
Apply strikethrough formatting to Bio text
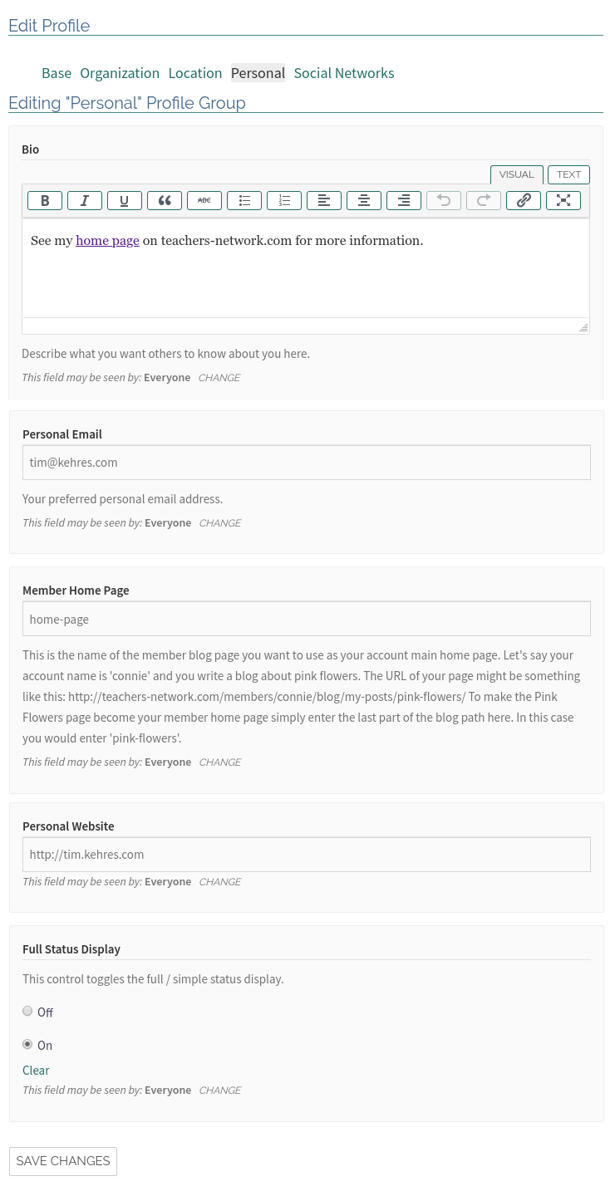tap(204, 200)
